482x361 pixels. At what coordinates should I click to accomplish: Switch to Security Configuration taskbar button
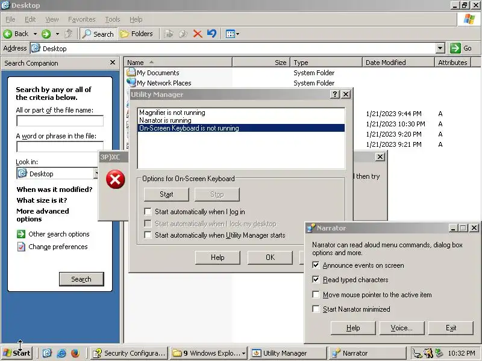click(130, 353)
